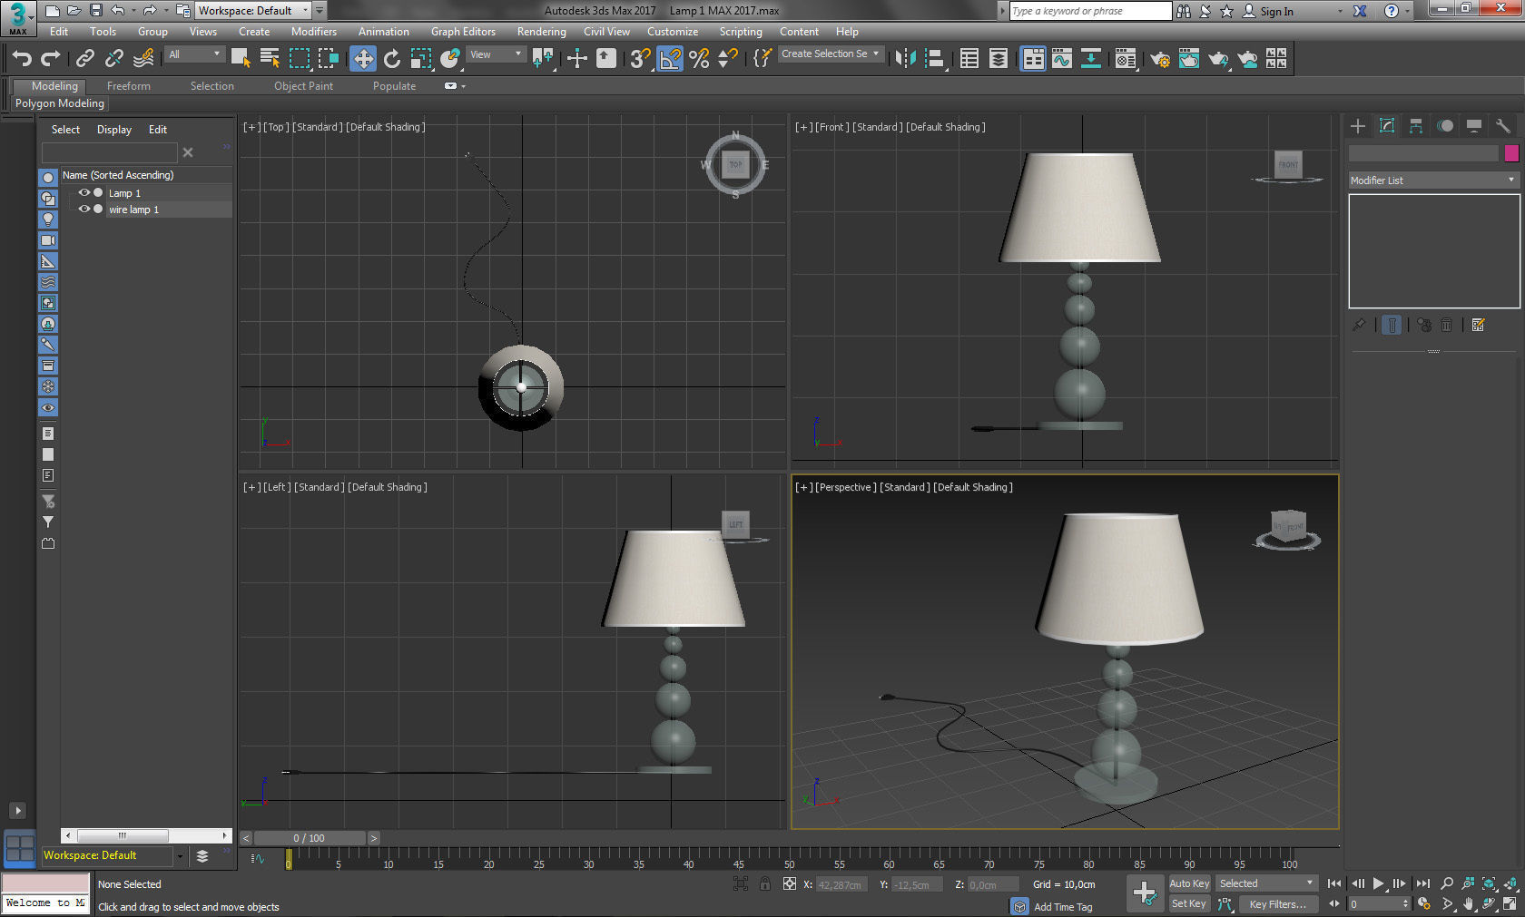1525x917 pixels.
Task: Open the Curve Editor
Action: pos(1062,59)
